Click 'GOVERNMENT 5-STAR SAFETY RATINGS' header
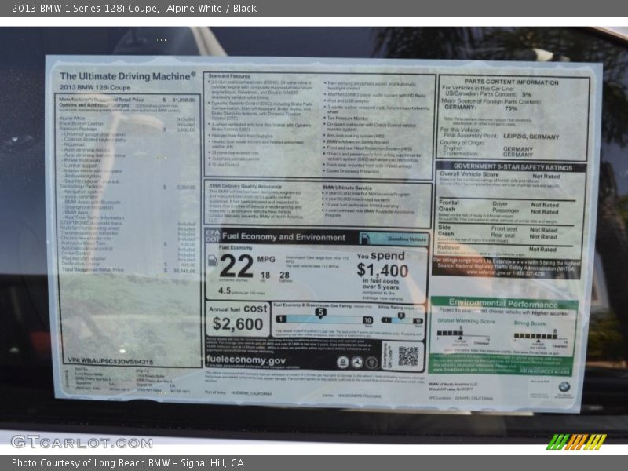The image size is (628, 471). click(x=513, y=166)
